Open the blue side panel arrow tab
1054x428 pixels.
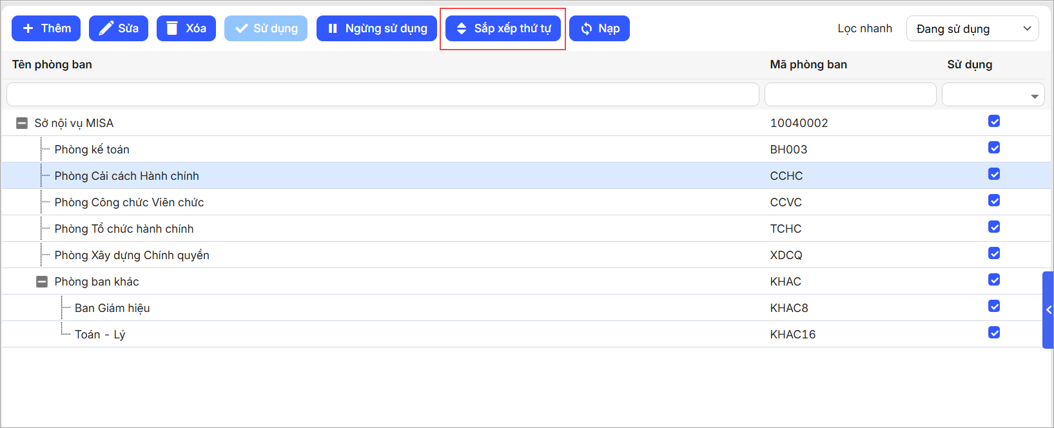[x=1048, y=310]
